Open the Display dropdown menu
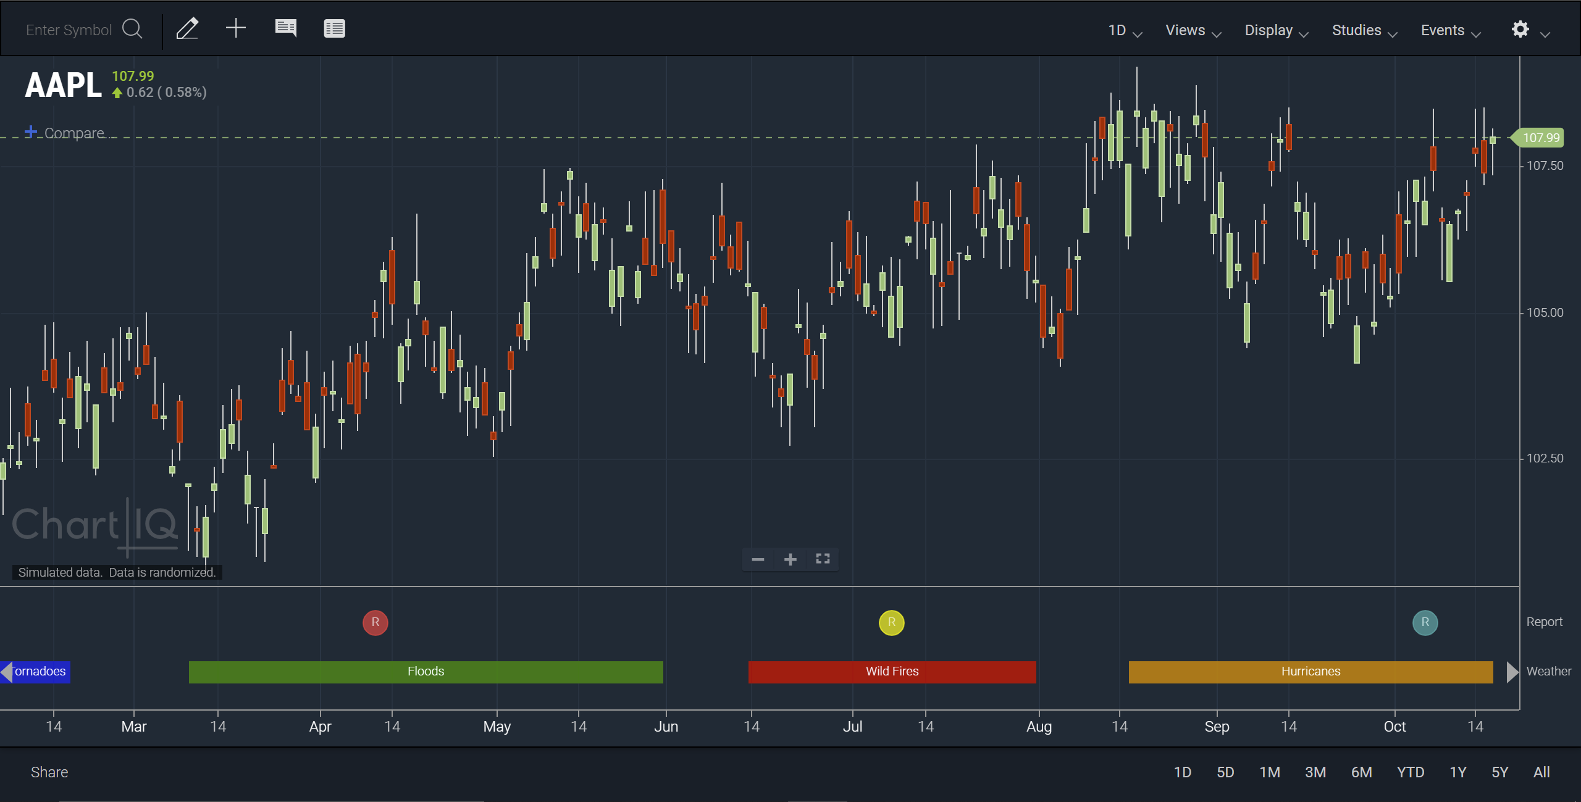The height and width of the screenshot is (802, 1581). pos(1276,30)
